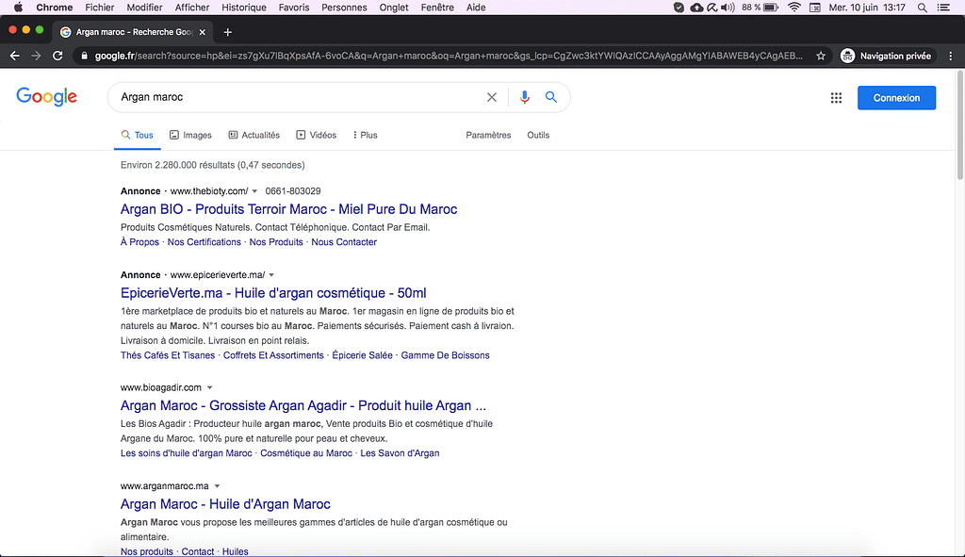Click the Google logo
965x557 pixels.
[x=46, y=96]
